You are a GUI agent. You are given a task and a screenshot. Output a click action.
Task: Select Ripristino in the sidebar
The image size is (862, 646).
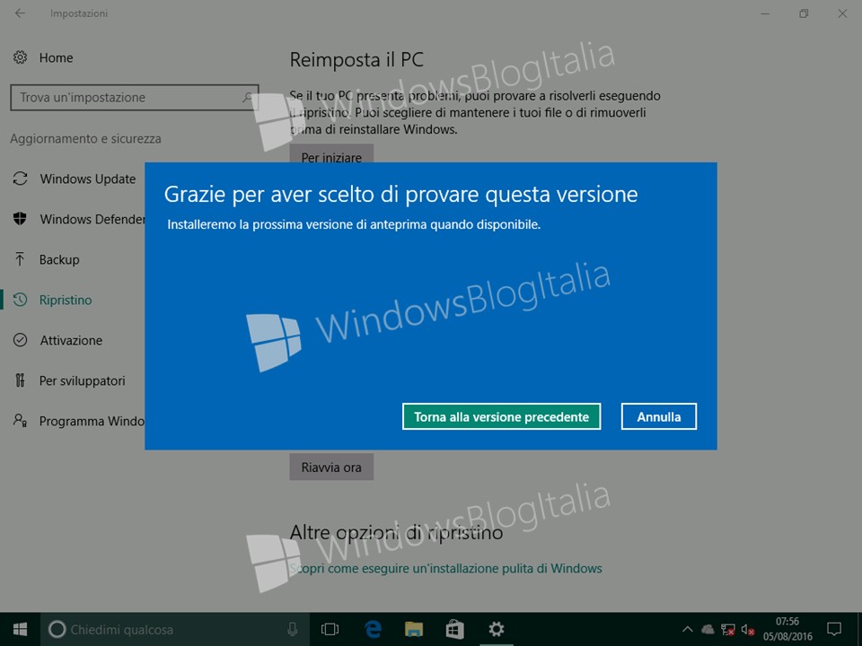pyautogui.click(x=53, y=300)
